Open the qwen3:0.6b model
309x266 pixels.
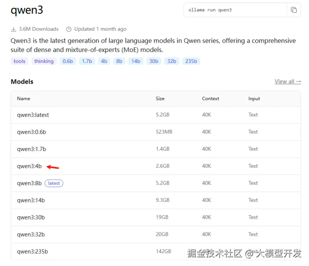(x=31, y=132)
